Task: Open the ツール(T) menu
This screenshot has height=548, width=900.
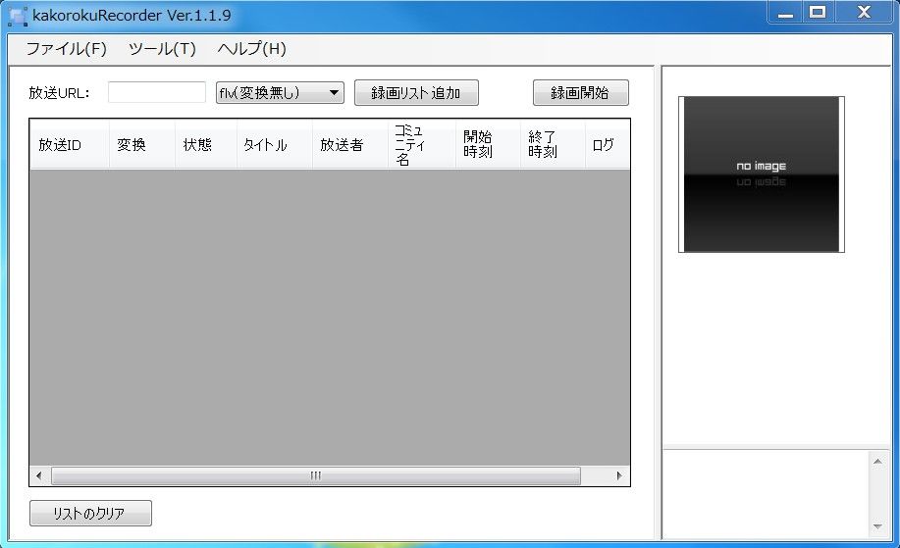Action: click(x=163, y=49)
